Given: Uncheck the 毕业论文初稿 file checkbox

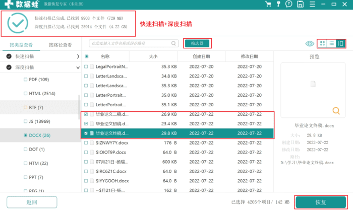Looking at the screenshot, I should tap(86, 123).
